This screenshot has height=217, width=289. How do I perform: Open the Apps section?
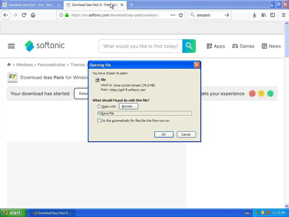[216, 46]
